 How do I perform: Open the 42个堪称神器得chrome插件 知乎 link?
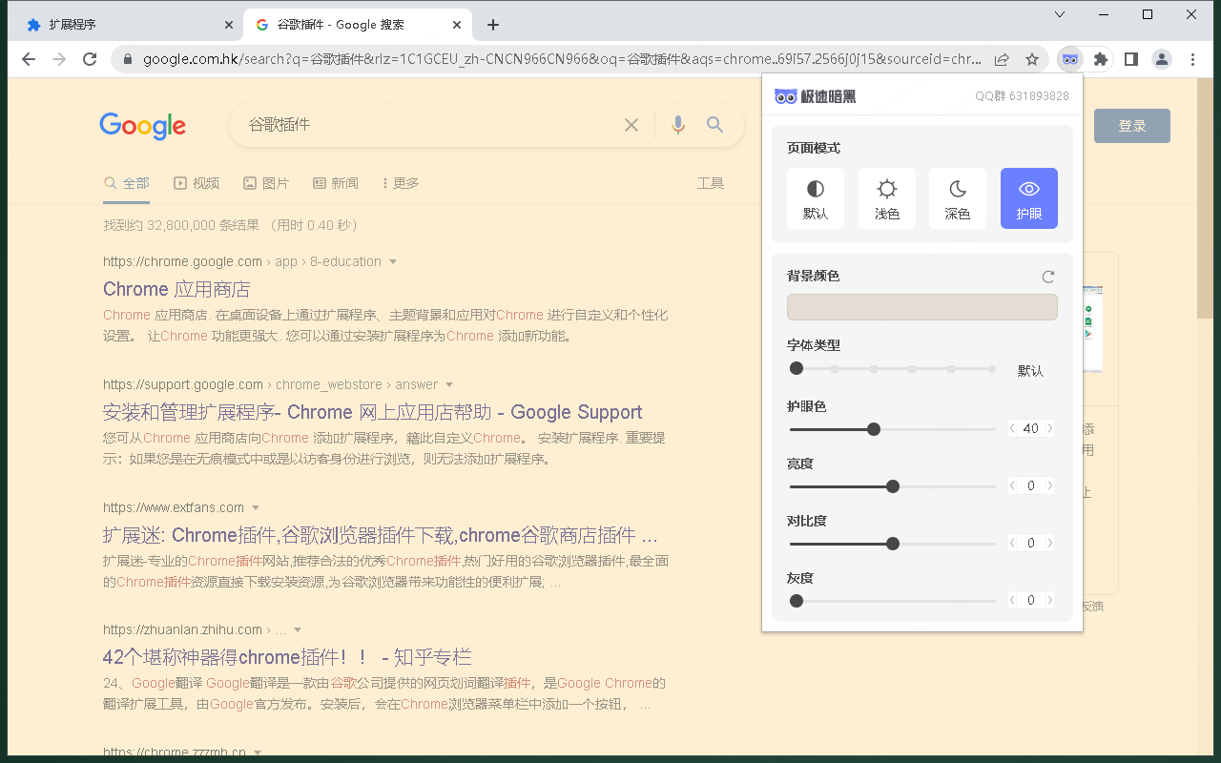coord(287,657)
